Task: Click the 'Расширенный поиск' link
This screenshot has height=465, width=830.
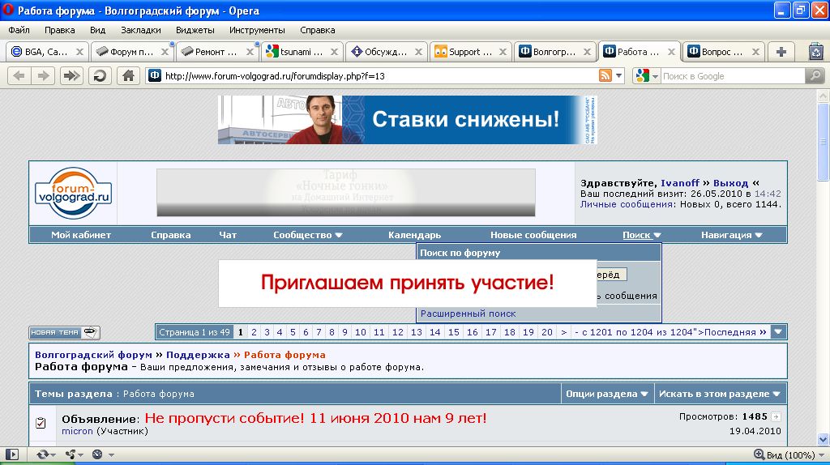Action: (x=468, y=314)
